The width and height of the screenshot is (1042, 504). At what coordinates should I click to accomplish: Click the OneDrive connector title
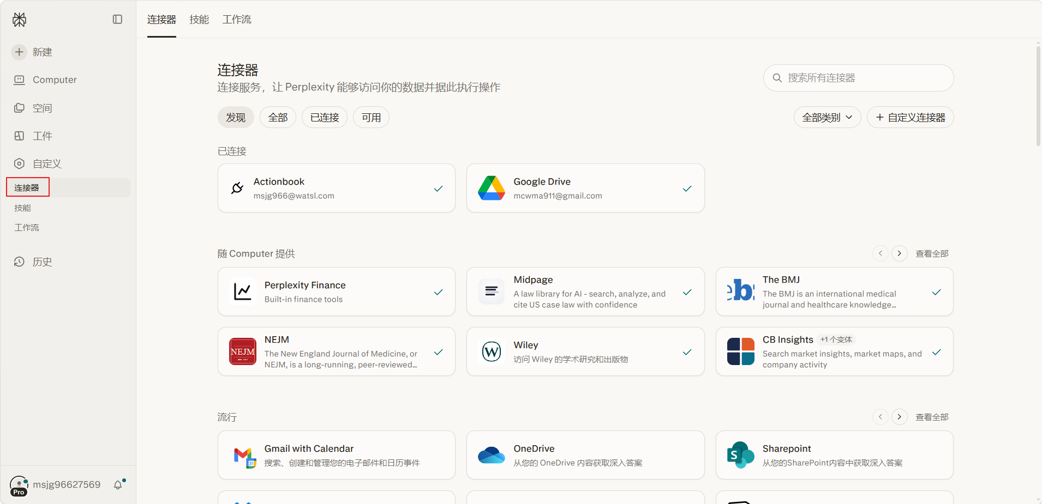coord(534,448)
